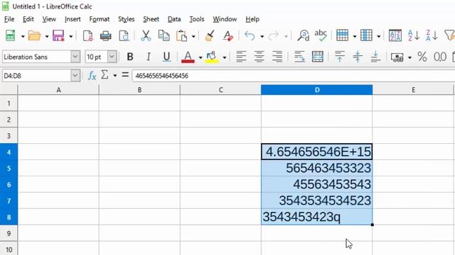Select the Clone Formatting paintbrush
455x255 pixels.
tap(210, 36)
